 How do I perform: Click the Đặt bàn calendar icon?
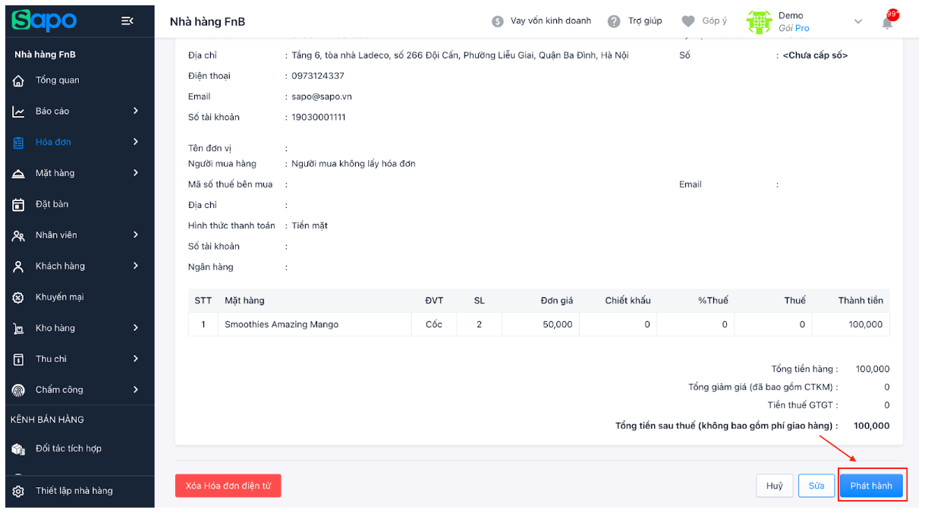pyautogui.click(x=19, y=204)
